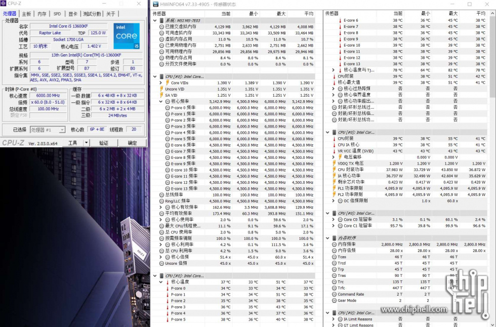496x327 pixels.
Task: Open the 工具 dropdown arrow
Action: point(86,143)
